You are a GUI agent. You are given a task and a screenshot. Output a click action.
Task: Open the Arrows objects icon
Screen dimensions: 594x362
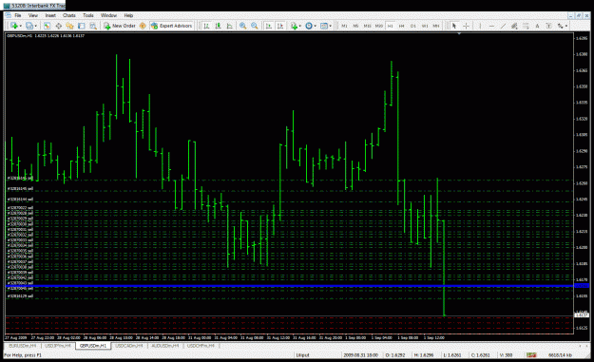(x=561, y=26)
